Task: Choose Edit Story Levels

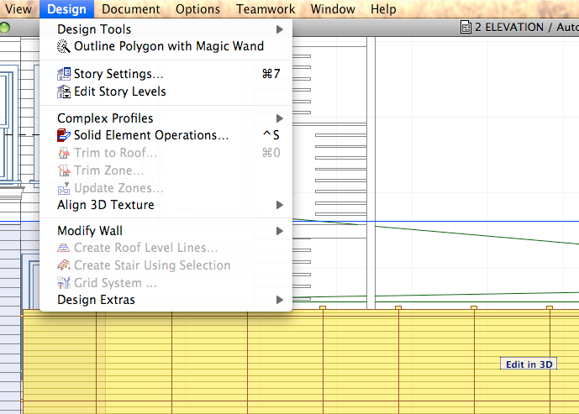Action: click(166, 92)
